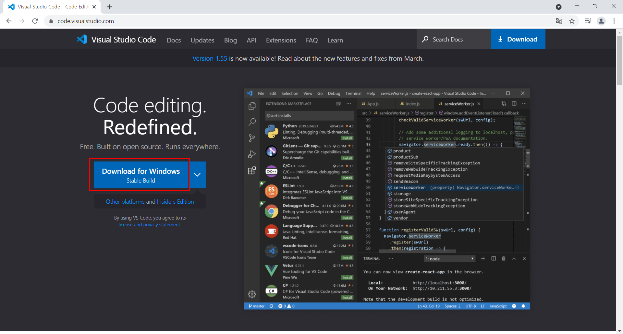Select the serviceWorker.js tab in preview
The height and width of the screenshot is (334, 623).
458,104
